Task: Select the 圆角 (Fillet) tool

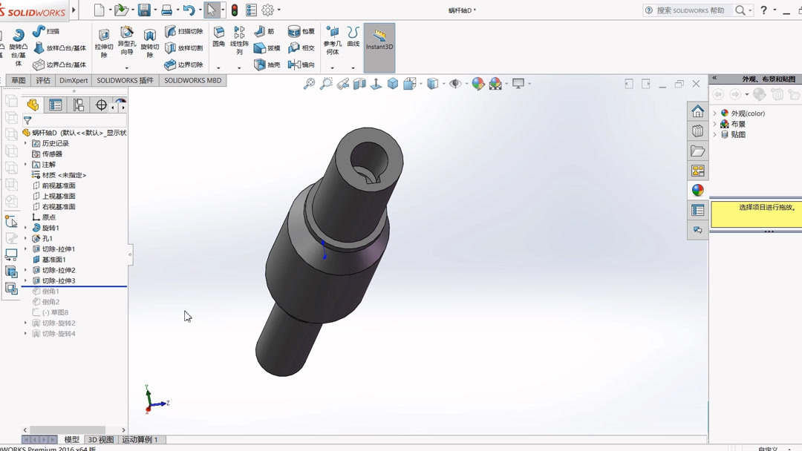Action: (218, 35)
